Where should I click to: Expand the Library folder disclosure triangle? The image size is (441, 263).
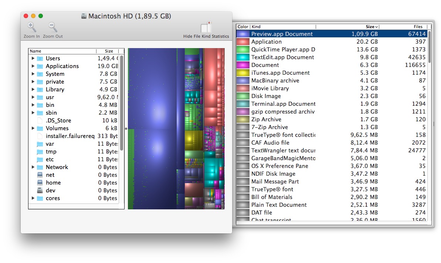tap(33, 90)
